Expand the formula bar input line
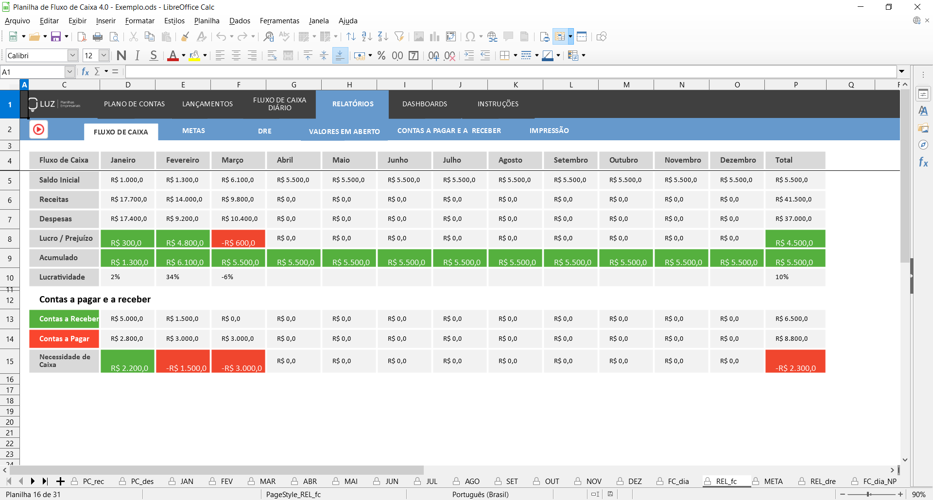 (x=901, y=72)
